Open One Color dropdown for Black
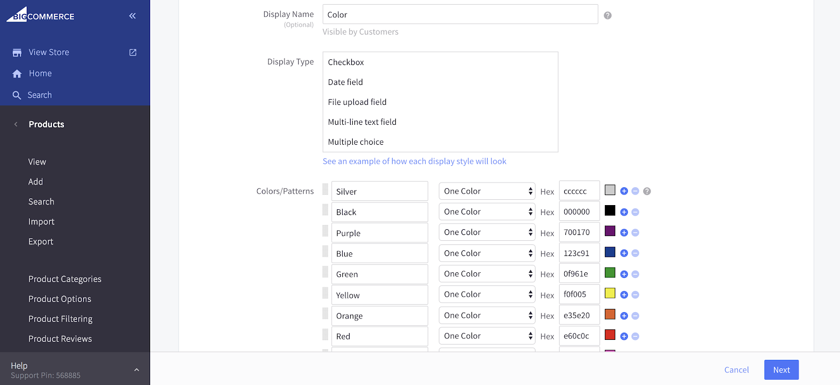 pos(487,212)
